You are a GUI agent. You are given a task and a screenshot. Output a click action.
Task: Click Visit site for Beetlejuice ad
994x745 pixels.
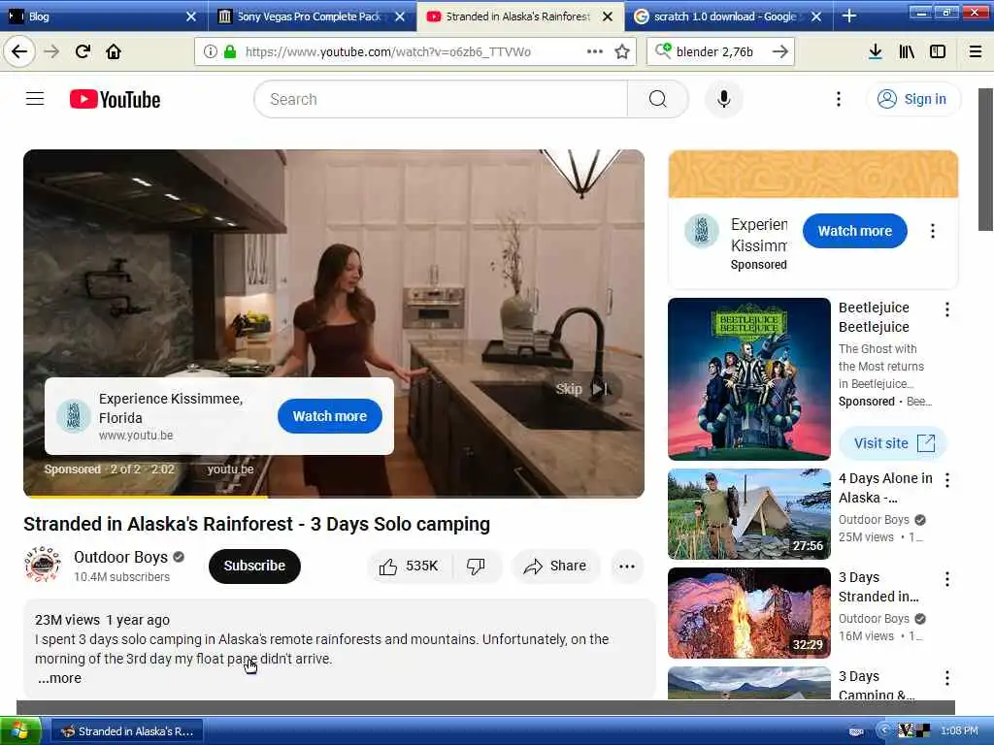[893, 443]
